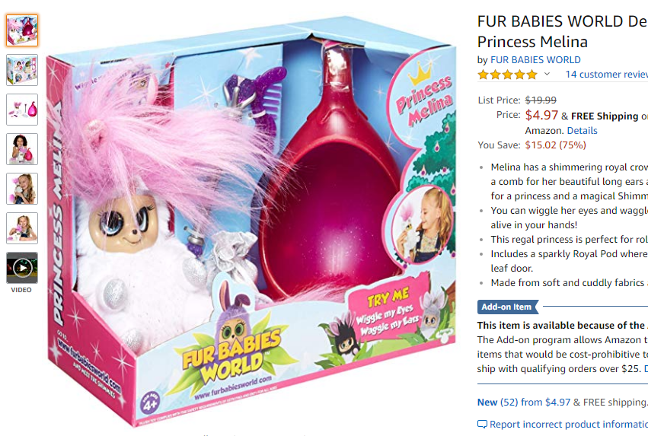Click the Add-on Item badge
Image resolution: width=648 pixels, height=436 pixels.
tap(508, 307)
